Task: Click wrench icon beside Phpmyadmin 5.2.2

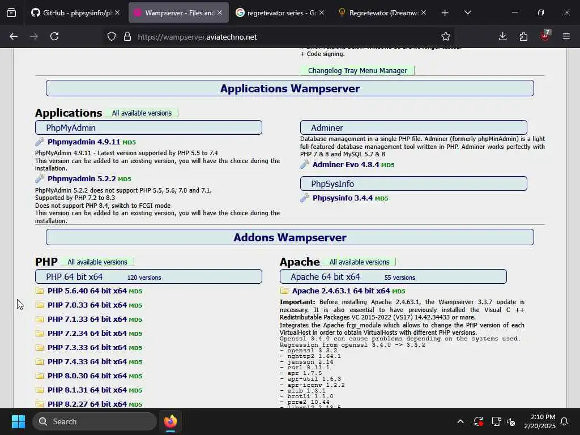Action: pyautogui.click(x=40, y=178)
